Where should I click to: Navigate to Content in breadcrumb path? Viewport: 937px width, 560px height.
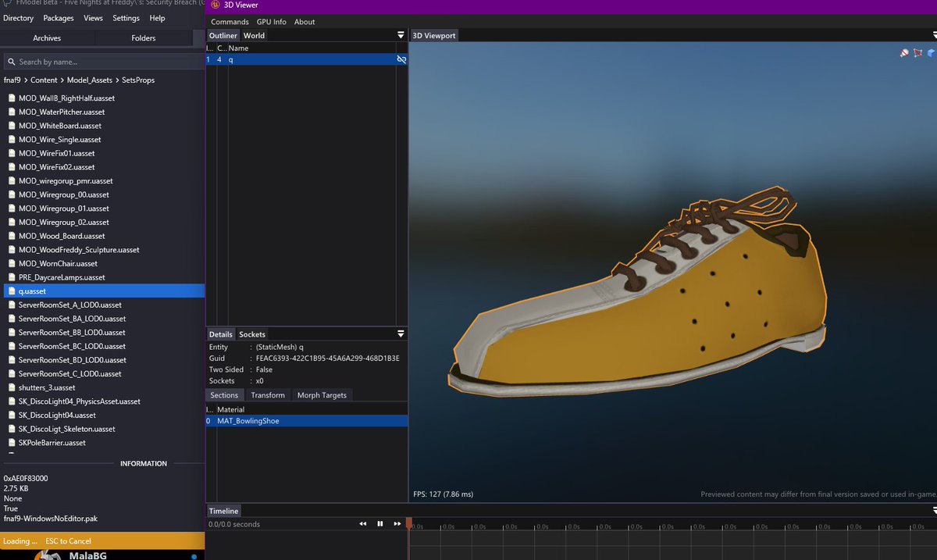tap(44, 80)
